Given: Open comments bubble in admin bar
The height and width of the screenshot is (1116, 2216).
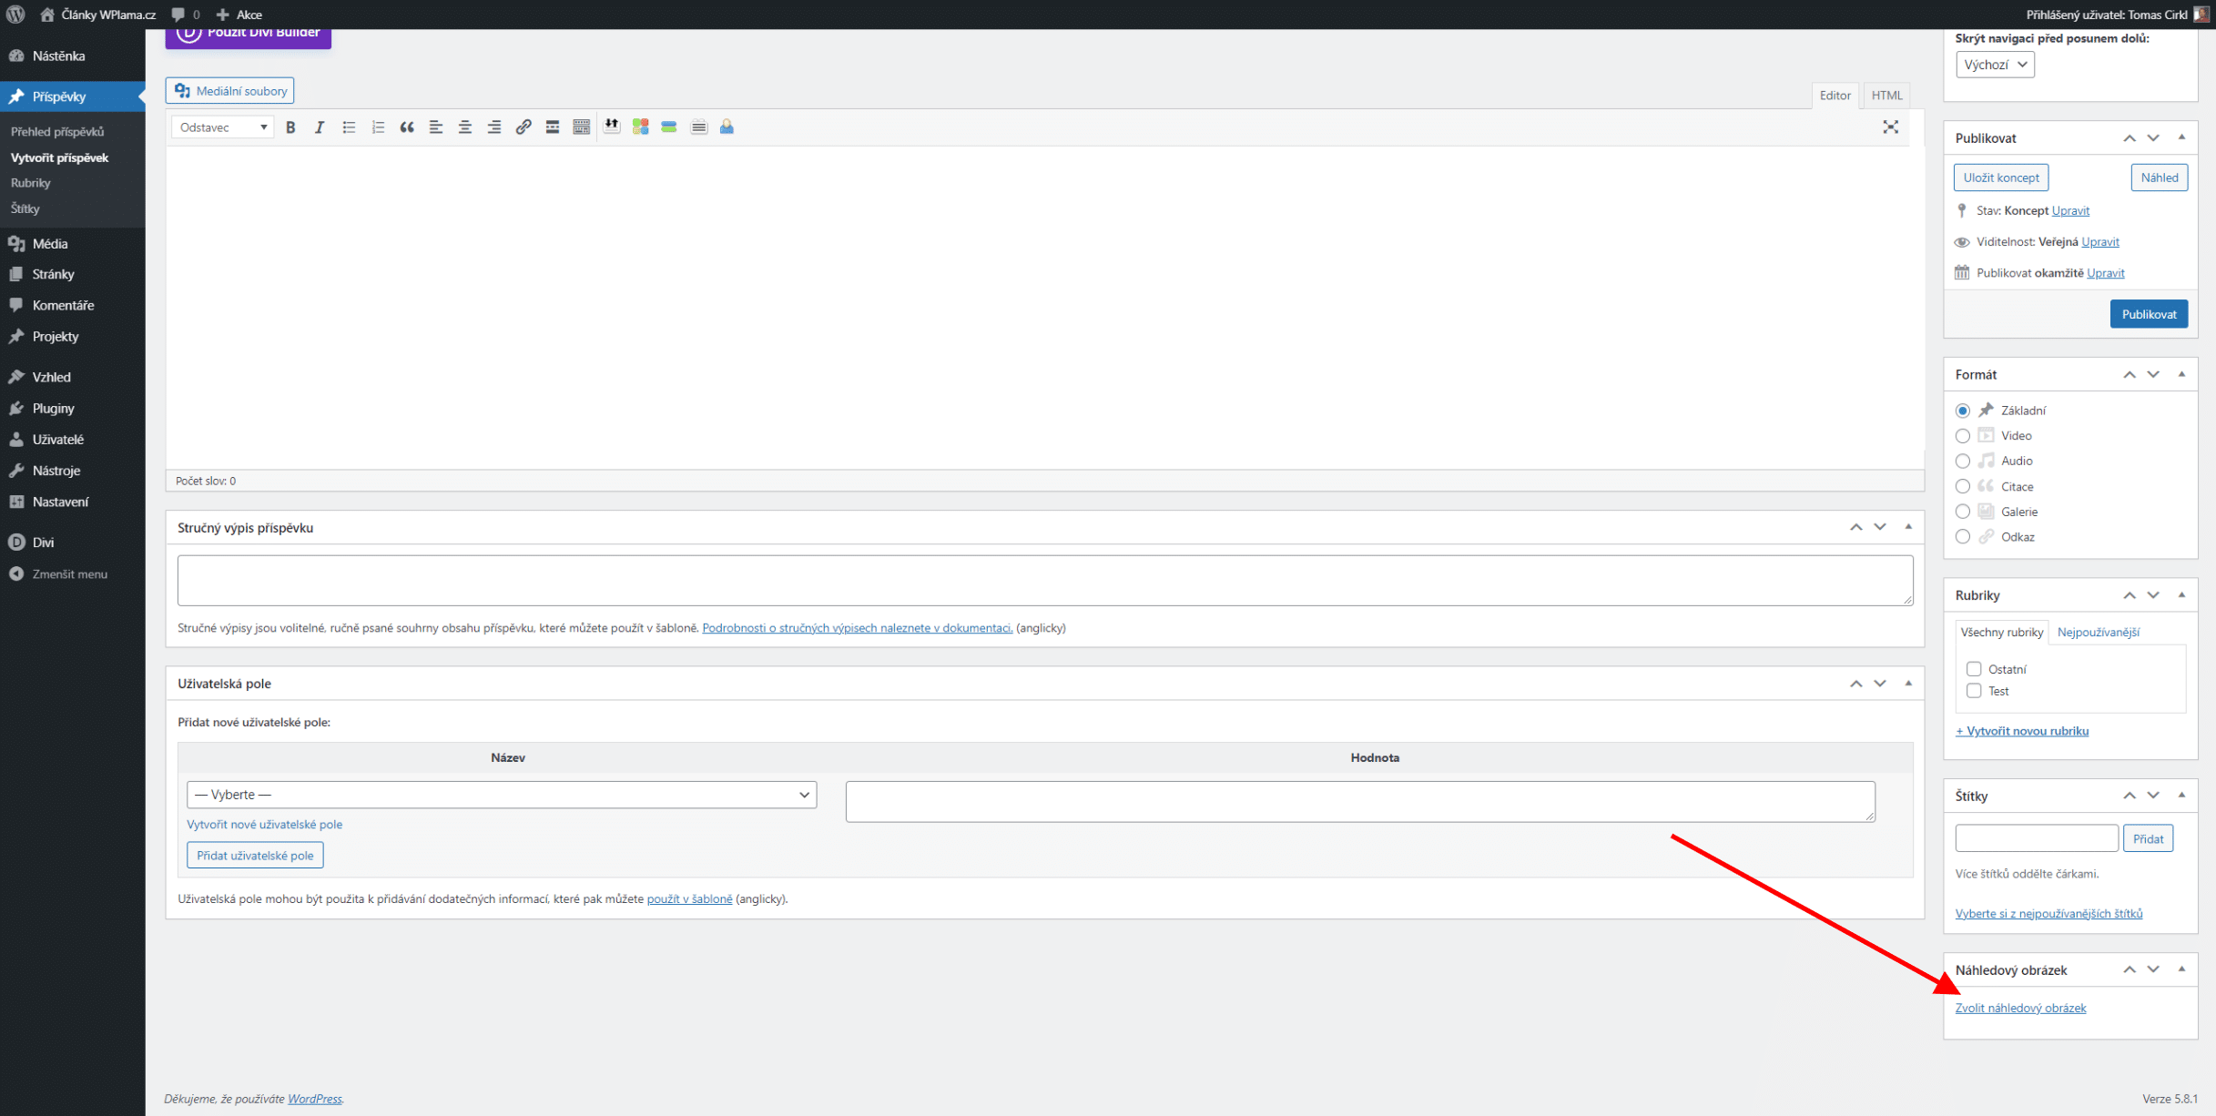Looking at the screenshot, I should click(x=186, y=15).
